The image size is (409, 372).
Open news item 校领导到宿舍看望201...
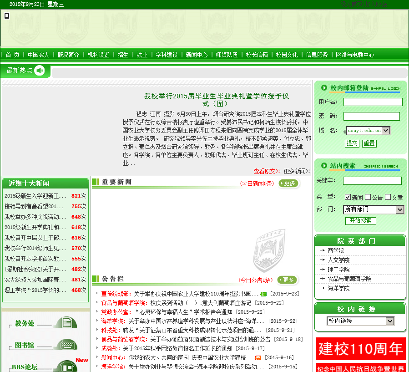click(34, 206)
